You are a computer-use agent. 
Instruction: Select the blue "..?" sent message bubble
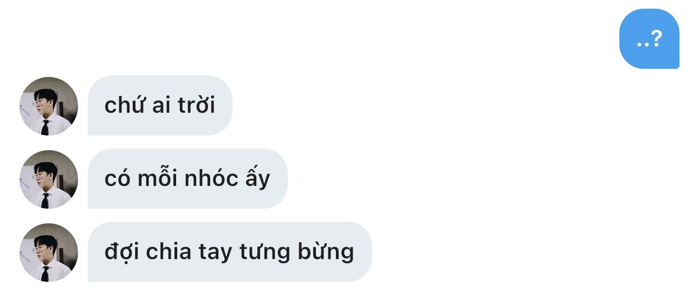(x=649, y=38)
